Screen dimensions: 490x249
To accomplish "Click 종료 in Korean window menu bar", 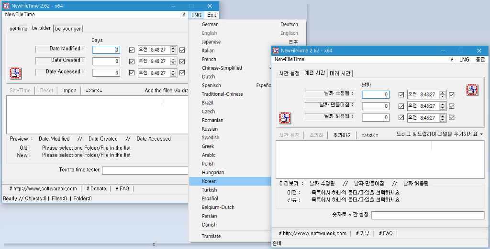I will click(480, 60).
